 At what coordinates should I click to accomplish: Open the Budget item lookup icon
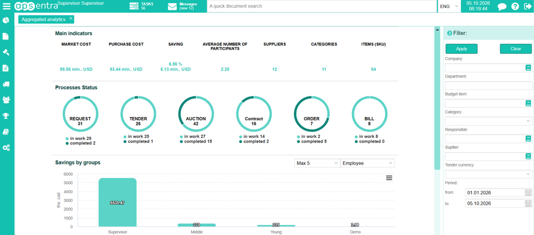click(x=528, y=103)
